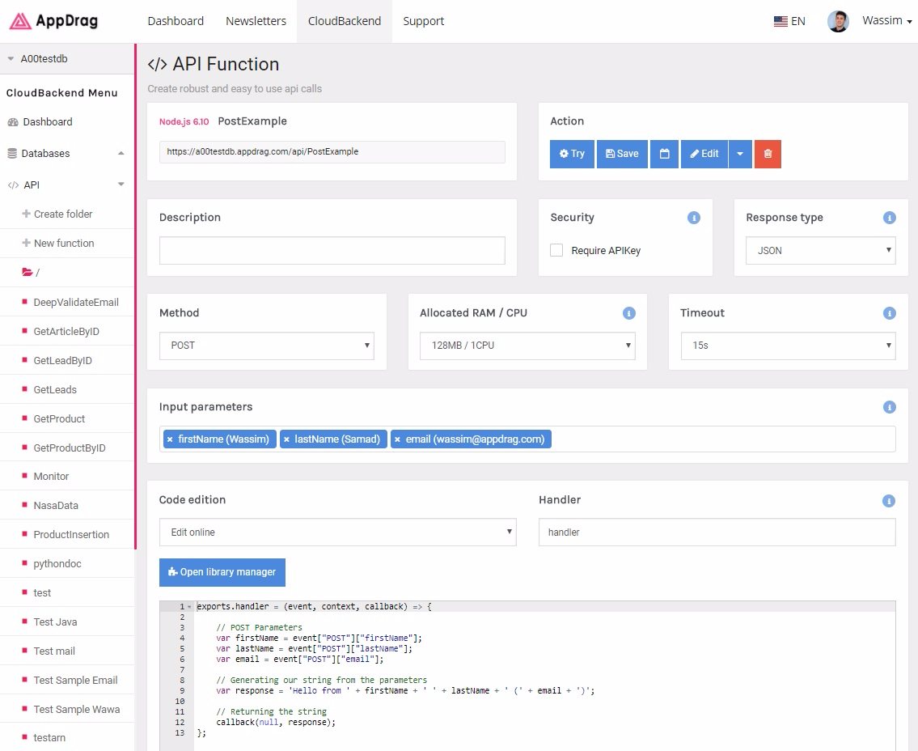This screenshot has height=751, width=918.
Task: Show Response type info icon
Action: [890, 218]
